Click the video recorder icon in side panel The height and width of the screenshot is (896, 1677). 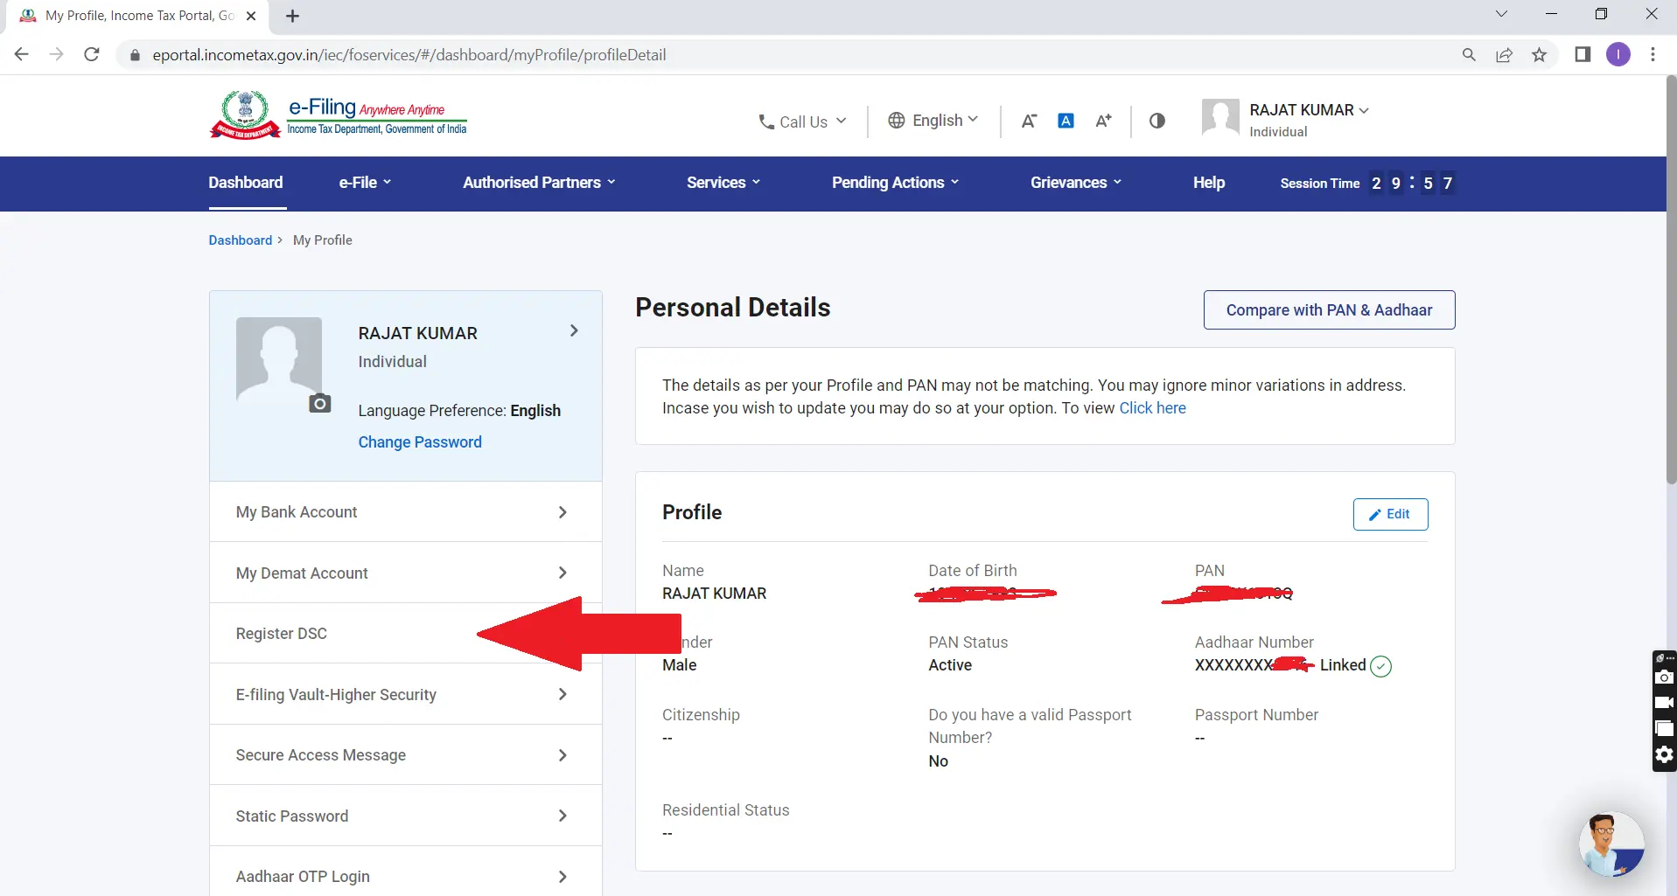1663,703
